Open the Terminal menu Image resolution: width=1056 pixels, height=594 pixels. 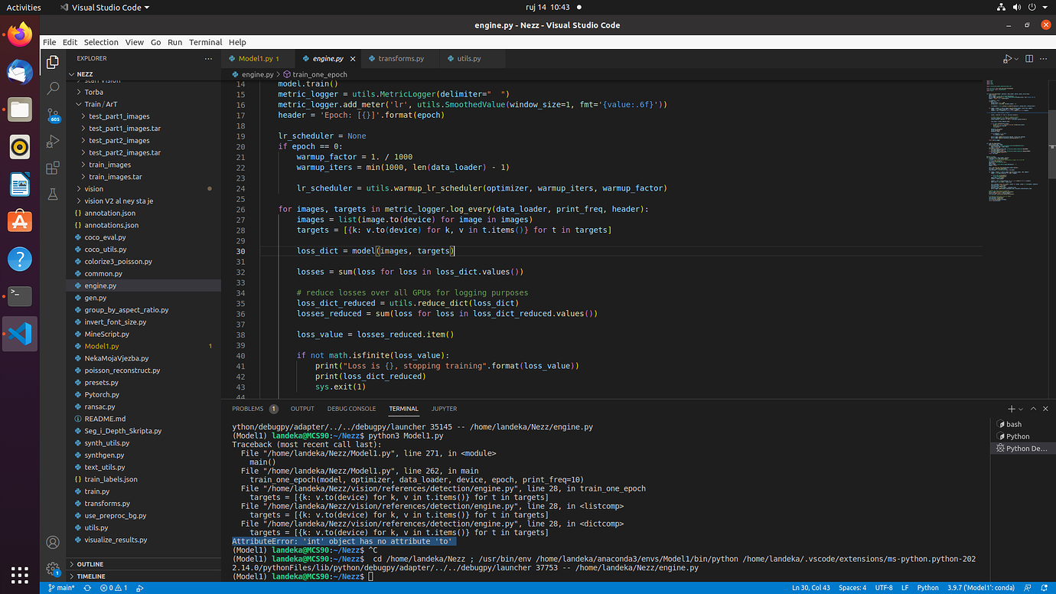point(205,42)
